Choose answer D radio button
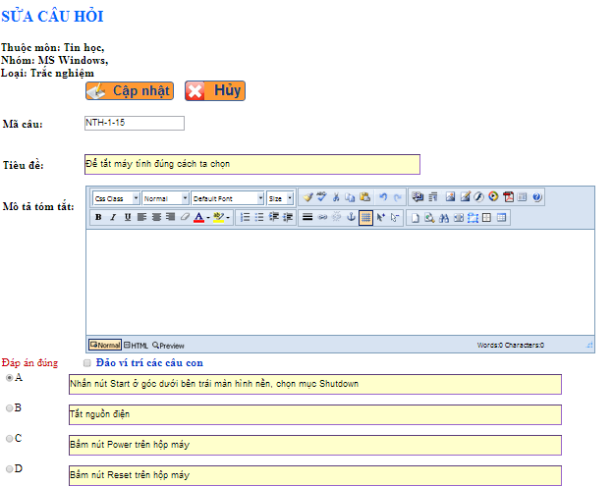The image size is (613, 486). click(x=10, y=469)
